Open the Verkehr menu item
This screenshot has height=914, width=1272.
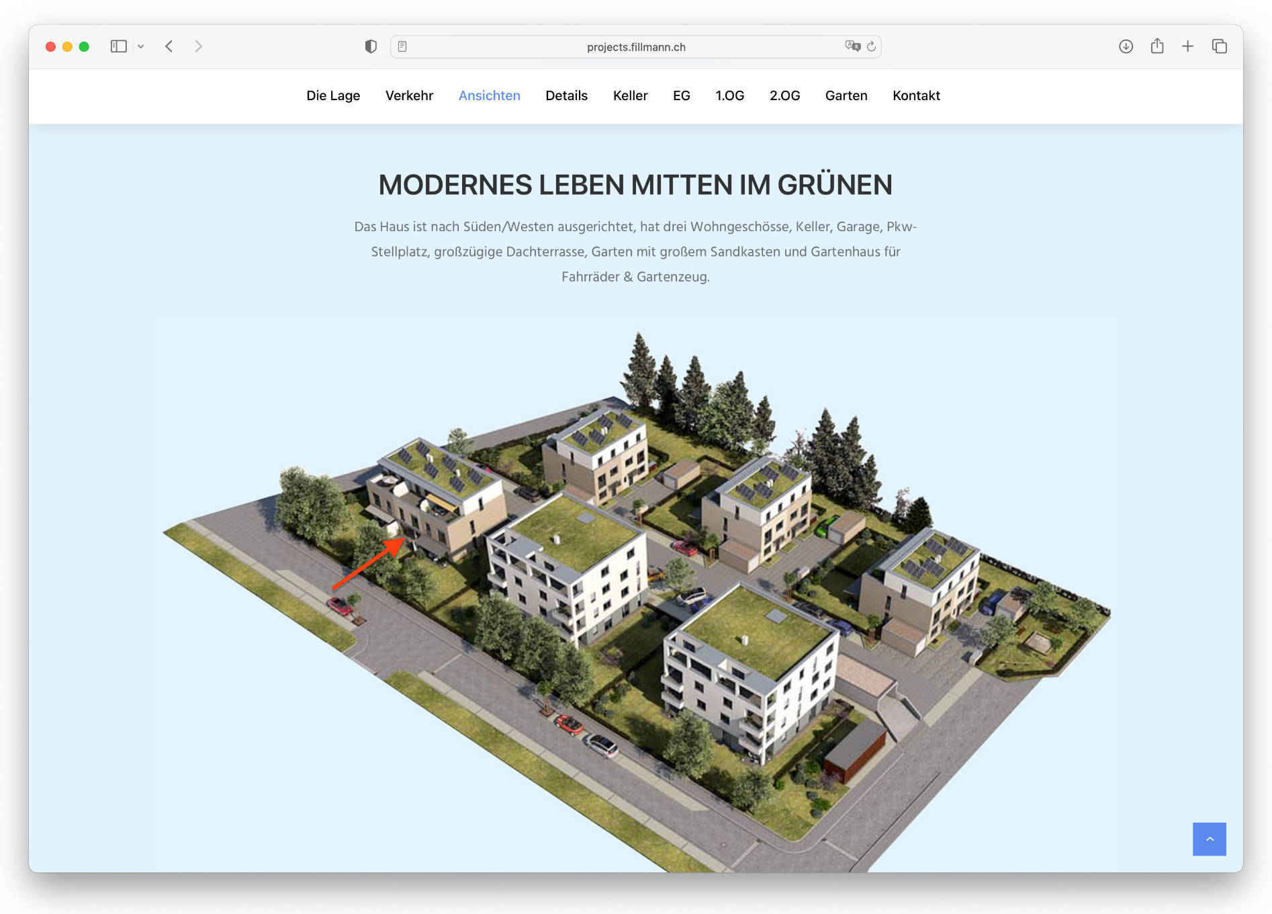click(409, 95)
